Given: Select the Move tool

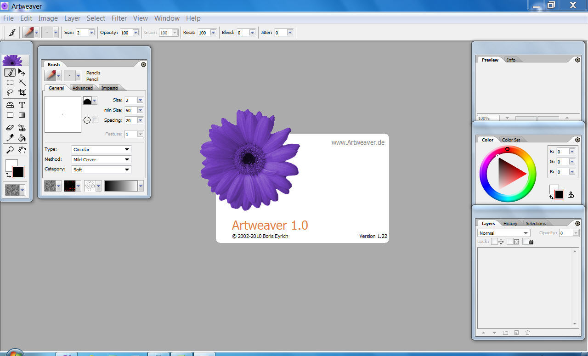Looking at the screenshot, I should [21, 73].
